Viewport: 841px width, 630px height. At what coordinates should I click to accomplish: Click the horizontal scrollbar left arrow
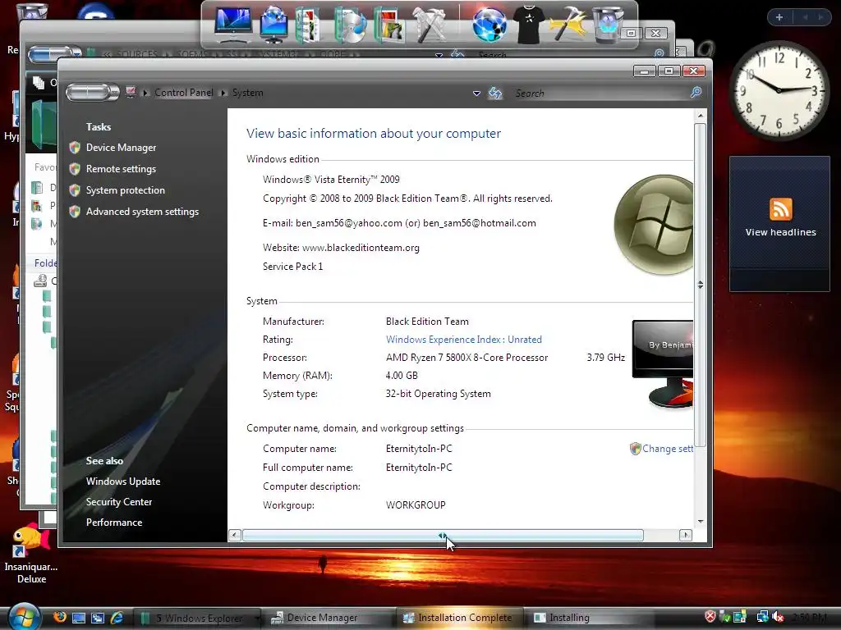tap(234, 535)
